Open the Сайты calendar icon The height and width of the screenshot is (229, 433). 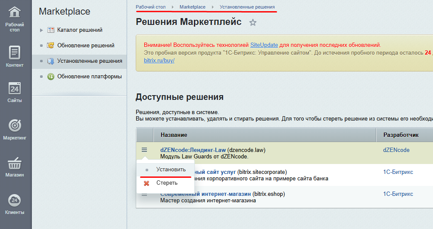(14, 89)
